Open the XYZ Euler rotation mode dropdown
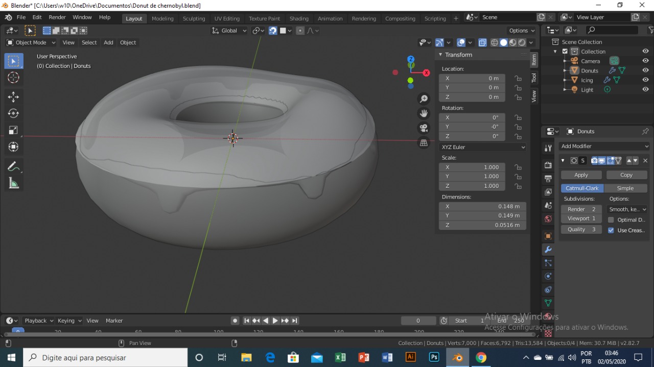The width and height of the screenshot is (654, 367). pyautogui.click(x=482, y=147)
